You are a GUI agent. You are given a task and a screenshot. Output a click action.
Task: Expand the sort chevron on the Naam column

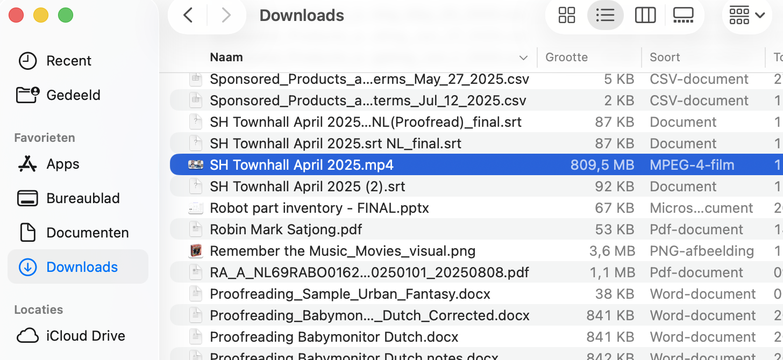click(523, 57)
